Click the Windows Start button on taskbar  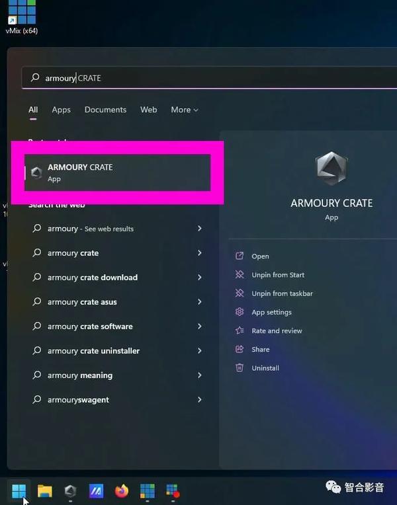19,491
